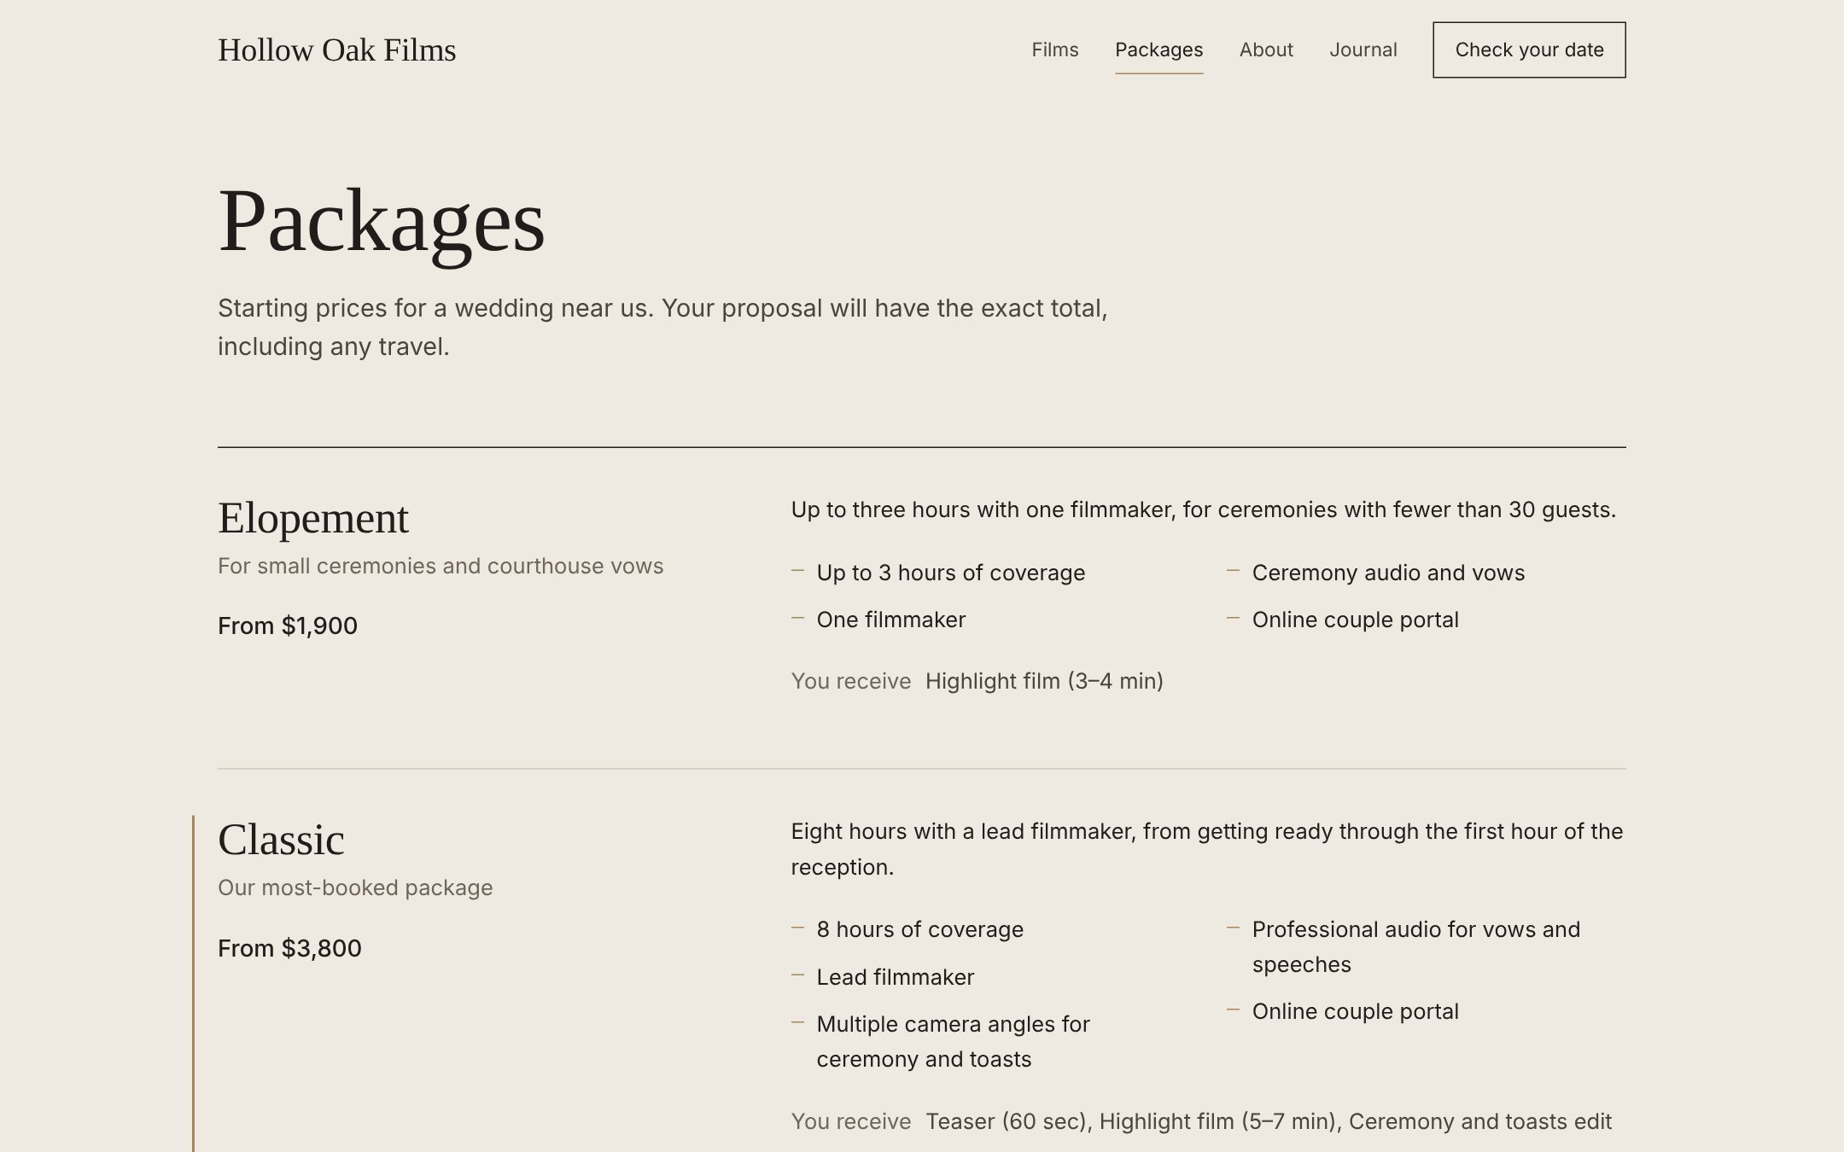Open the Hollow Oak Films home logo
This screenshot has height=1152, width=1844.
point(336,50)
